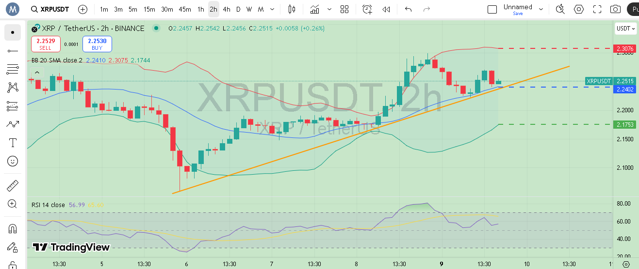
Task: Open the TradingView logo link
Action: 71,247
